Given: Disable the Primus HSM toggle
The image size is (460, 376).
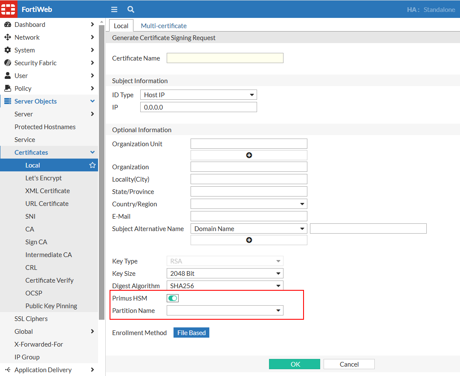Looking at the screenshot, I should (173, 298).
